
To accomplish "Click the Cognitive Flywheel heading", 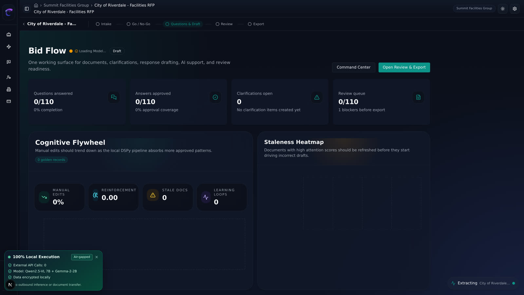I will pyautogui.click(x=70, y=143).
